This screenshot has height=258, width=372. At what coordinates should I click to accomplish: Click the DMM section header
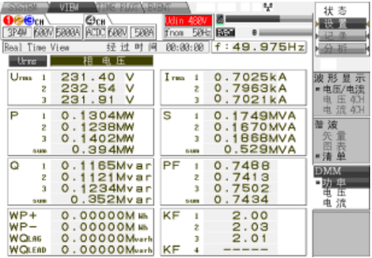[x=341, y=171]
